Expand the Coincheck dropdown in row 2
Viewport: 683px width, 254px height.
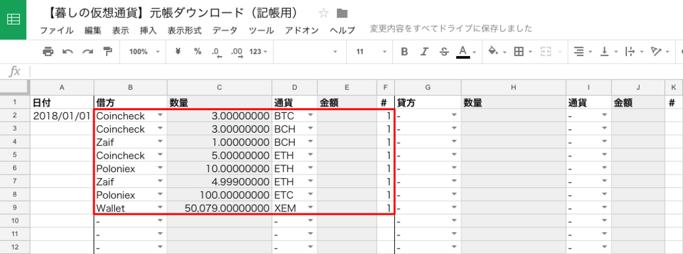[x=161, y=115]
